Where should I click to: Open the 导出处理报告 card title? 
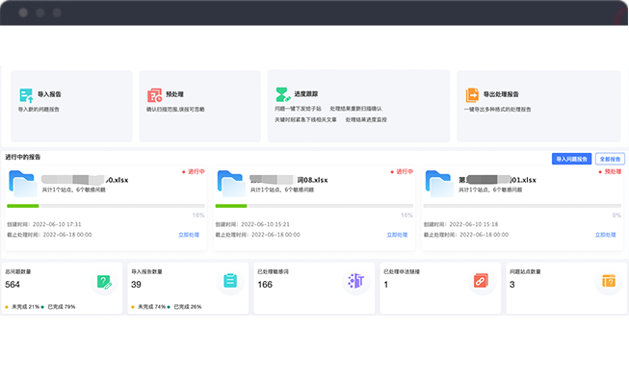coord(501,94)
